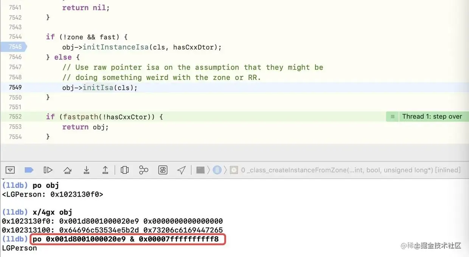
Task: Click memory value 0x0000000000000000 in console
Action: (x=183, y=221)
